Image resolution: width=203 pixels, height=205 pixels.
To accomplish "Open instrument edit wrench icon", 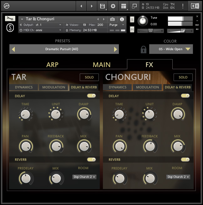I will (10, 19).
